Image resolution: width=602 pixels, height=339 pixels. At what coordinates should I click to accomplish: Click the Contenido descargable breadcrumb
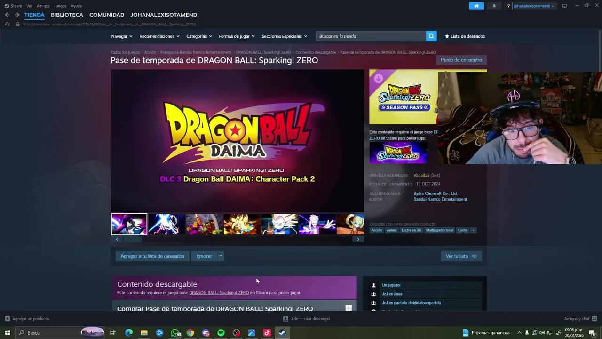click(316, 52)
